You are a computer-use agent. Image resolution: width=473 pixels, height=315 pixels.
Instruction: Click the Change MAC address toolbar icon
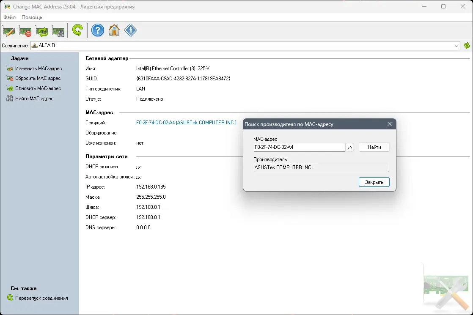(9, 30)
